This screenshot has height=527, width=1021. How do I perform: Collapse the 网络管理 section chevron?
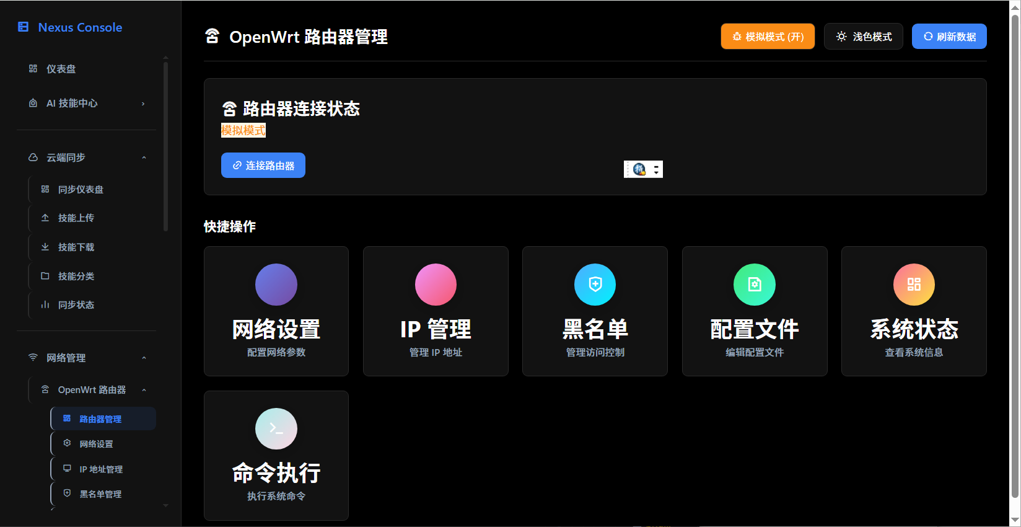(144, 358)
